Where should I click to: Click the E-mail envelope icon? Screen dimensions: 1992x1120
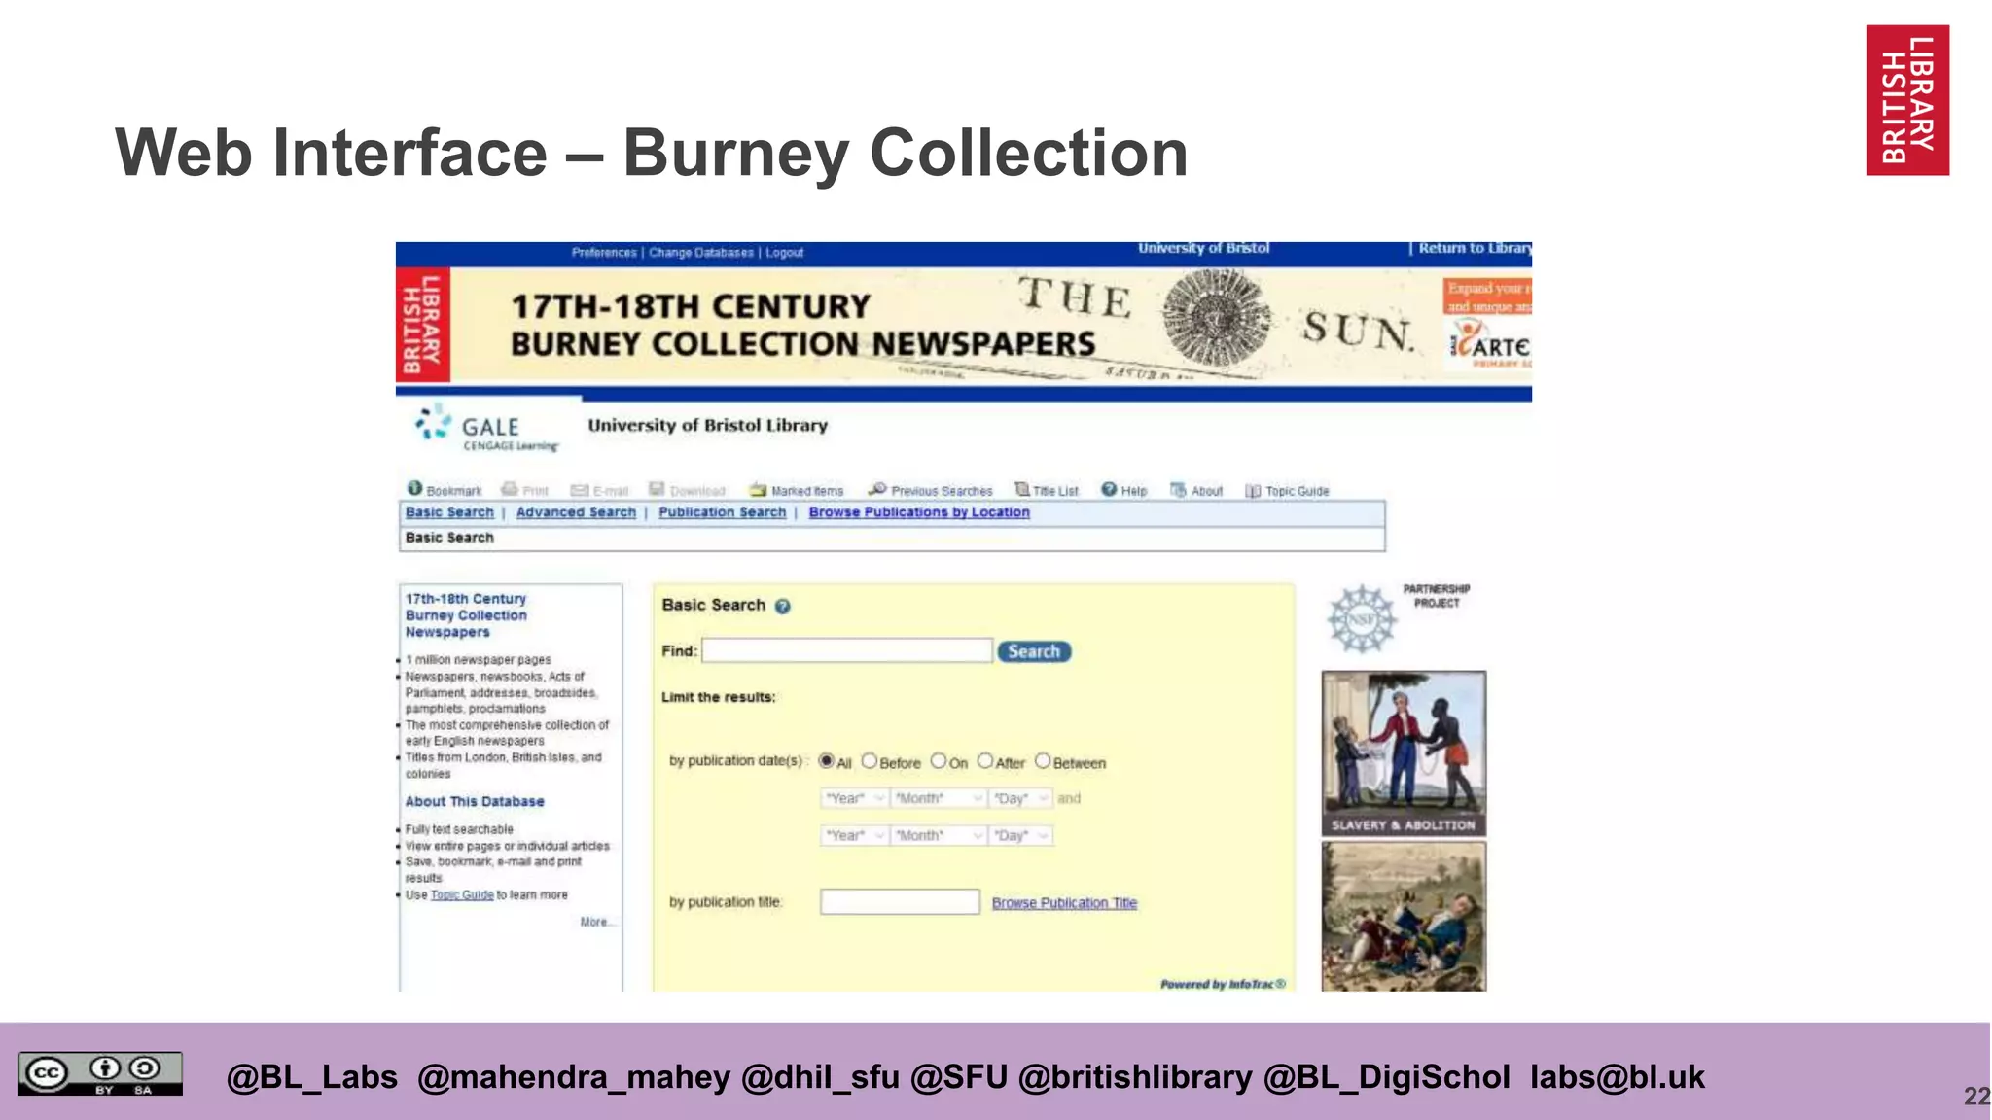pyautogui.click(x=580, y=490)
